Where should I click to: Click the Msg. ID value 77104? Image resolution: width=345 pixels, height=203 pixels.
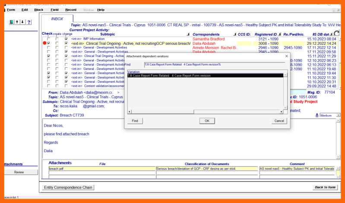pos(329,93)
